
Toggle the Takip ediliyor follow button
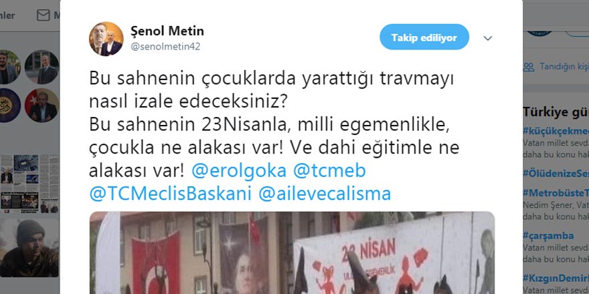tap(424, 37)
